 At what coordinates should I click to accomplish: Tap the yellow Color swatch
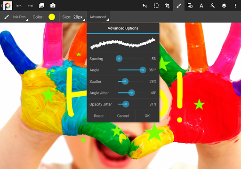(52, 17)
